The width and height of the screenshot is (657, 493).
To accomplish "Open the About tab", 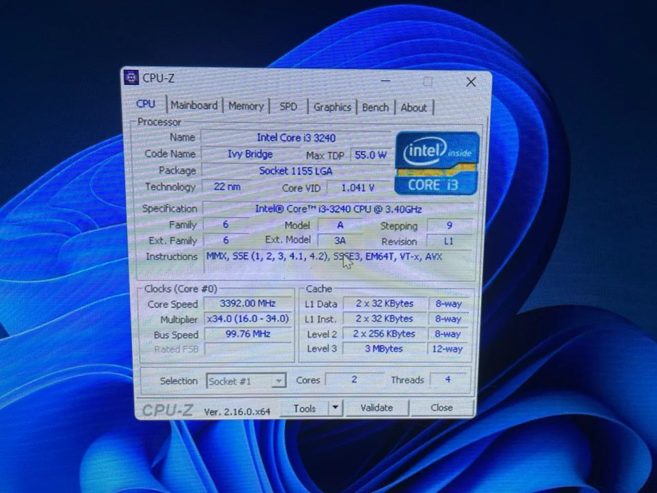I will point(414,108).
